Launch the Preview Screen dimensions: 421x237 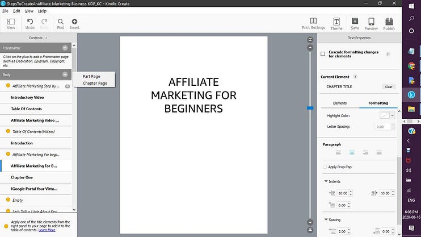371,24
